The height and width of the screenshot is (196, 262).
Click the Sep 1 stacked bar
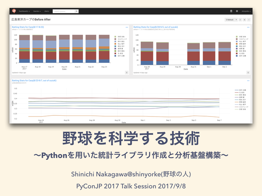click(x=209, y=54)
